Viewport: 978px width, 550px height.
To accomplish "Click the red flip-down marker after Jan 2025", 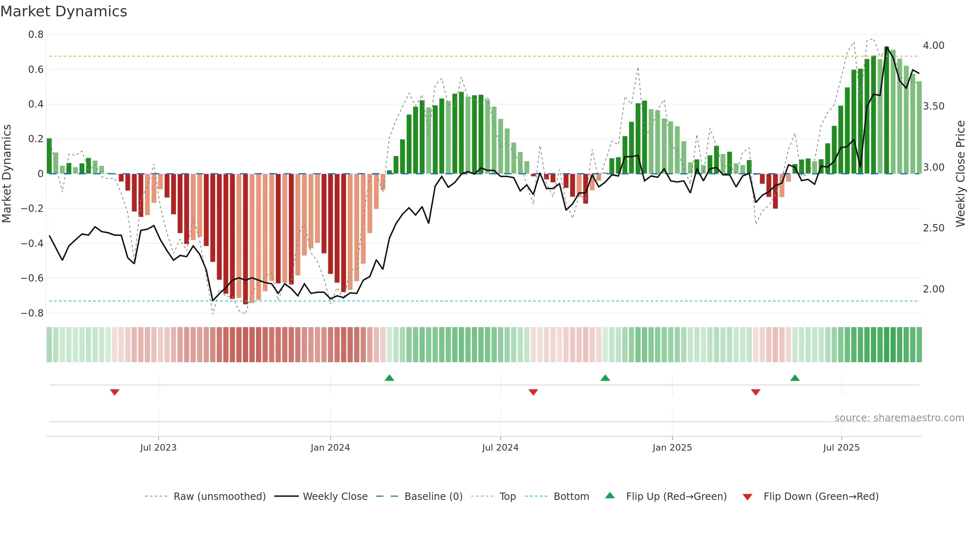I will [756, 392].
